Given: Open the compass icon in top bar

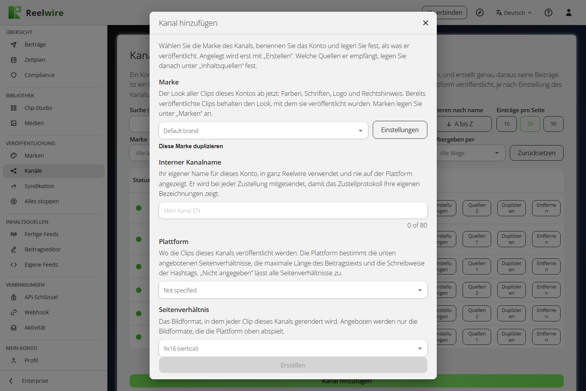Looking at the screenshot, I should [x=480, y=13].
